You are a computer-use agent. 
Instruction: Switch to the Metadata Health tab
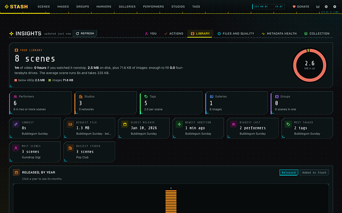[x=279, y=34]
